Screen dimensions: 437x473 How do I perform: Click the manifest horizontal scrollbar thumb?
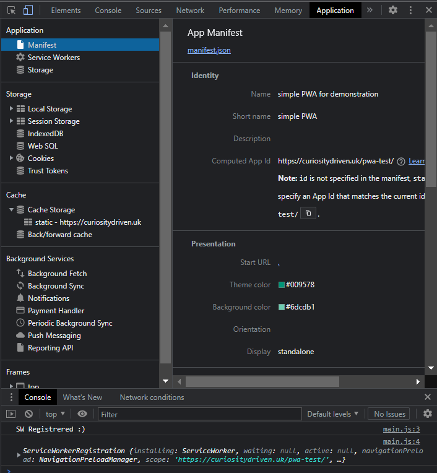pos(262,381)
